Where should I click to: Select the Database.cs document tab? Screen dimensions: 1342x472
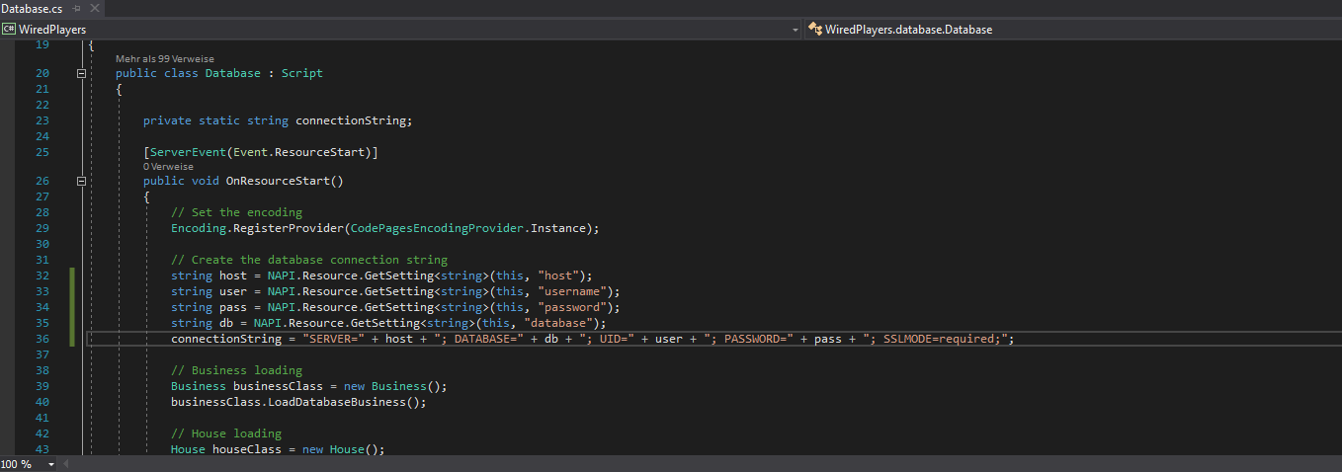click(32, 8)
